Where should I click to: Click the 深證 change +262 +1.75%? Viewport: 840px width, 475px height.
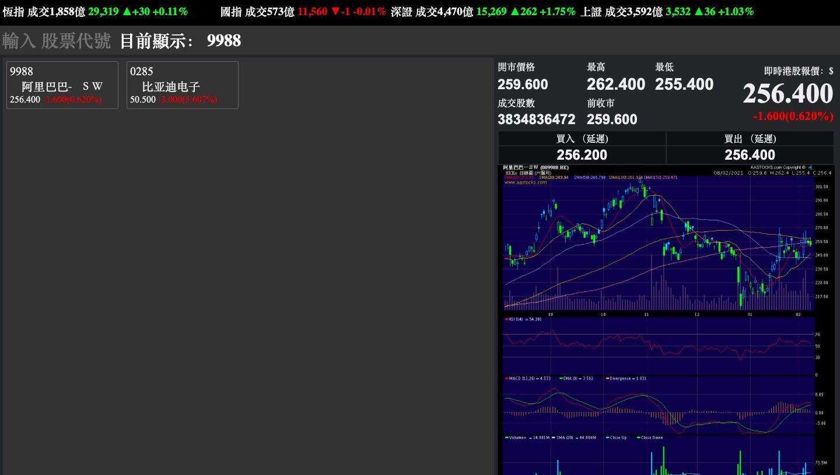point(543,12)
